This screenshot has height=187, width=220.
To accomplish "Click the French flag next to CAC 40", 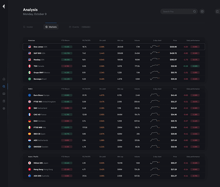I will 30,114.
